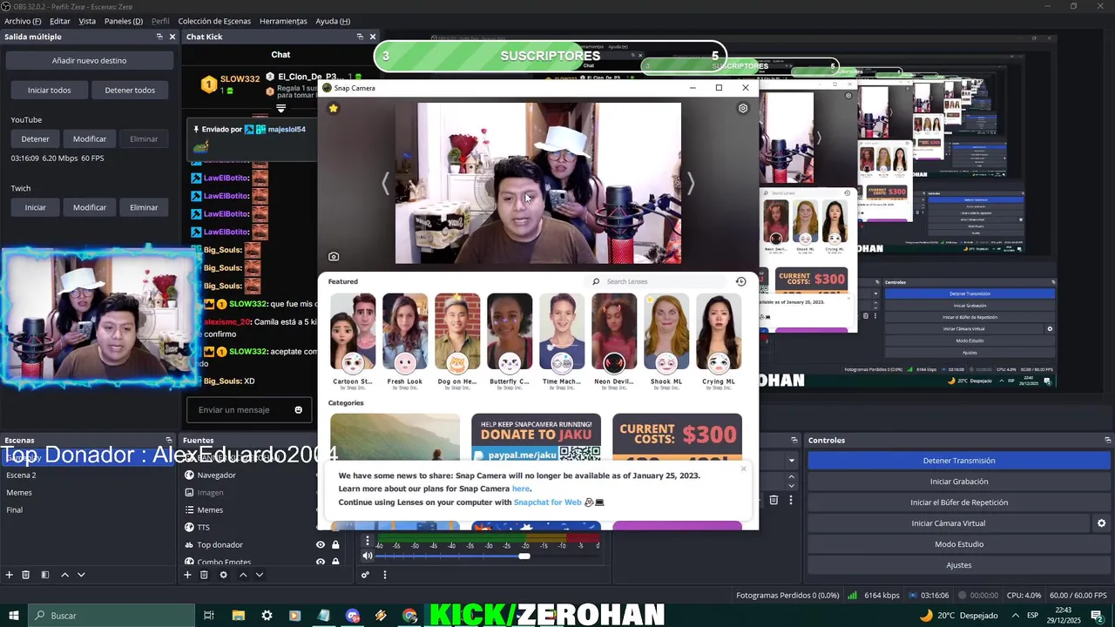The width and height of the screenshot is (1115, 627).
Task: Move scene down arrow in Escenas
Action: (x=81, y=575)
